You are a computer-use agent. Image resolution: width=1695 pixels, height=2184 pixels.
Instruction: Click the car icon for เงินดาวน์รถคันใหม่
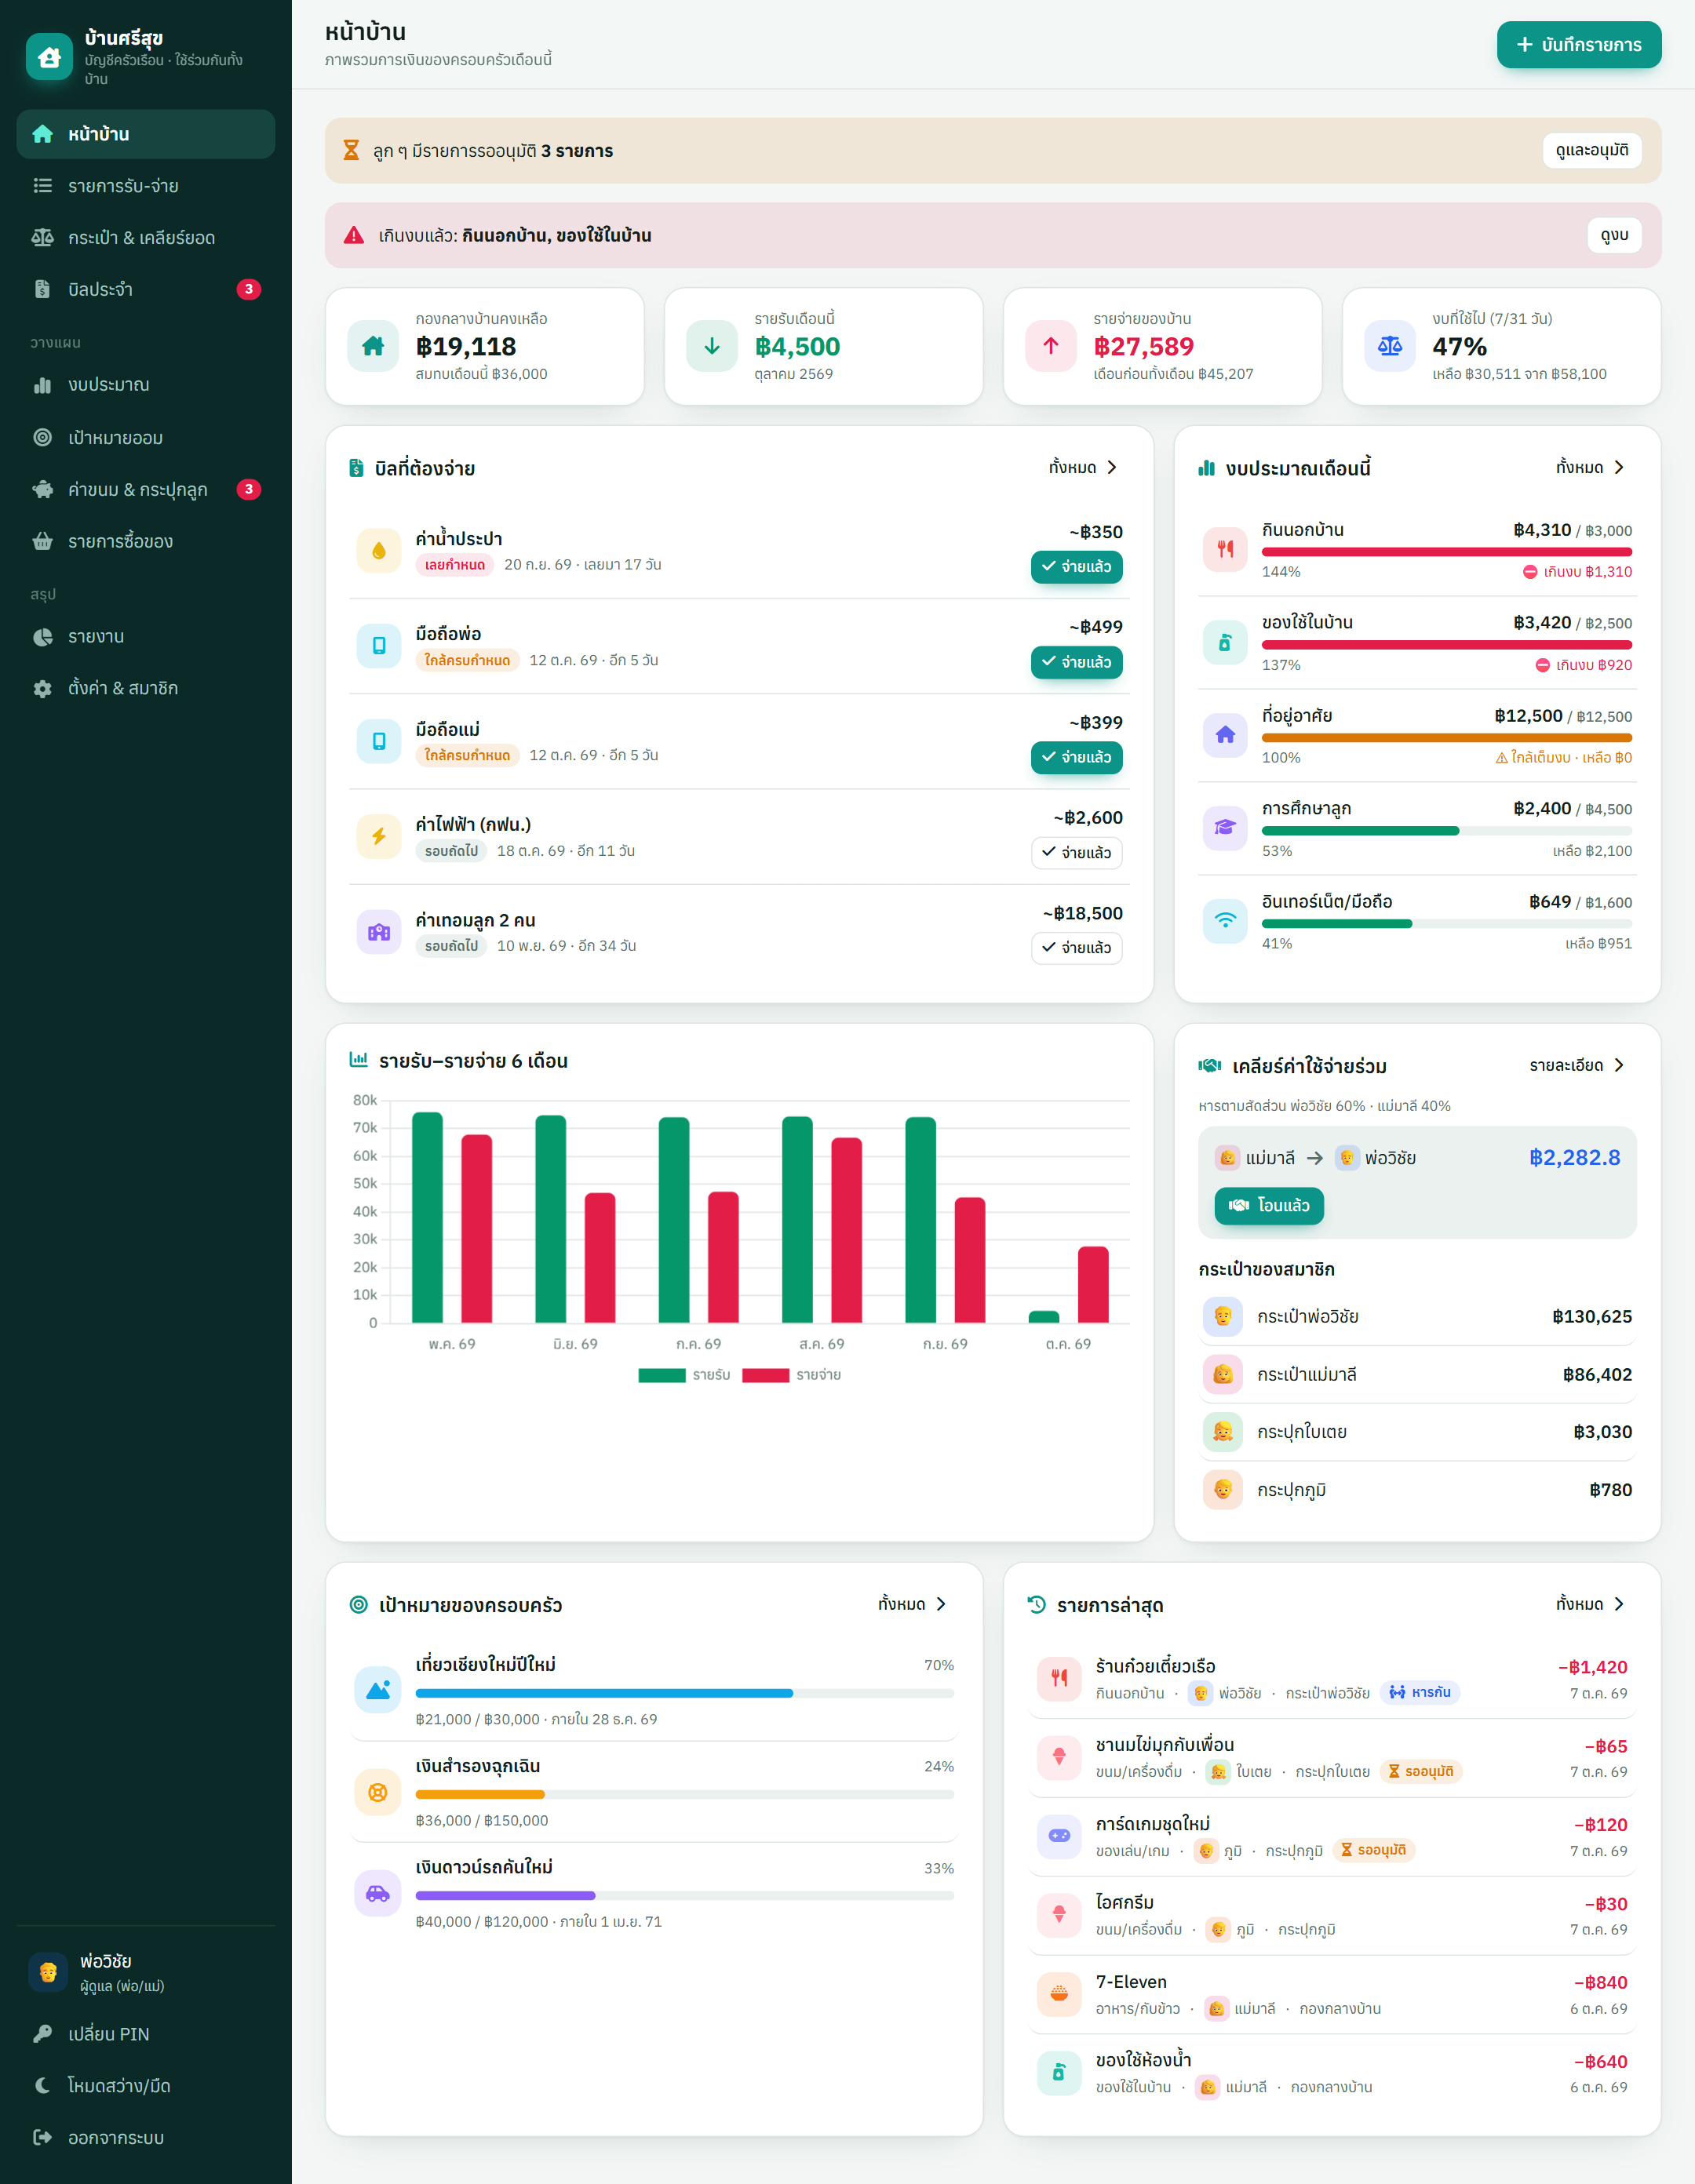377,1893
